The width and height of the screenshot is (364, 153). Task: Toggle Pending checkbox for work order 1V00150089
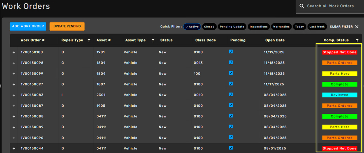click(231, 127)
